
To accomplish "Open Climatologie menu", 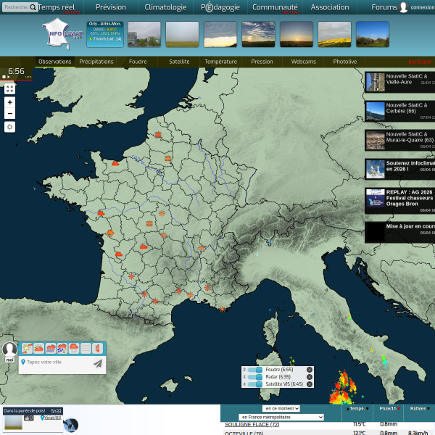I will pos(165,7).
